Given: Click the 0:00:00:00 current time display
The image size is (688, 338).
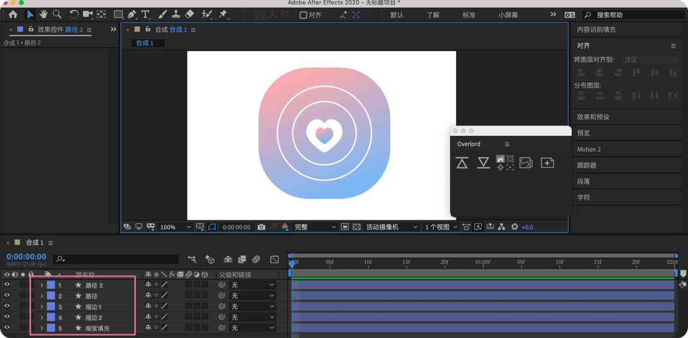Looking at the screenshot, I should tap(26, 257).
